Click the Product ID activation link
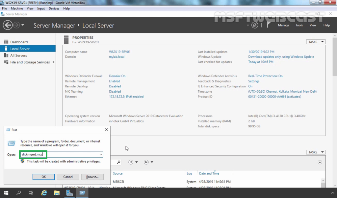The image size is (337, 198). pyautogui.click(x=275, y=97)
